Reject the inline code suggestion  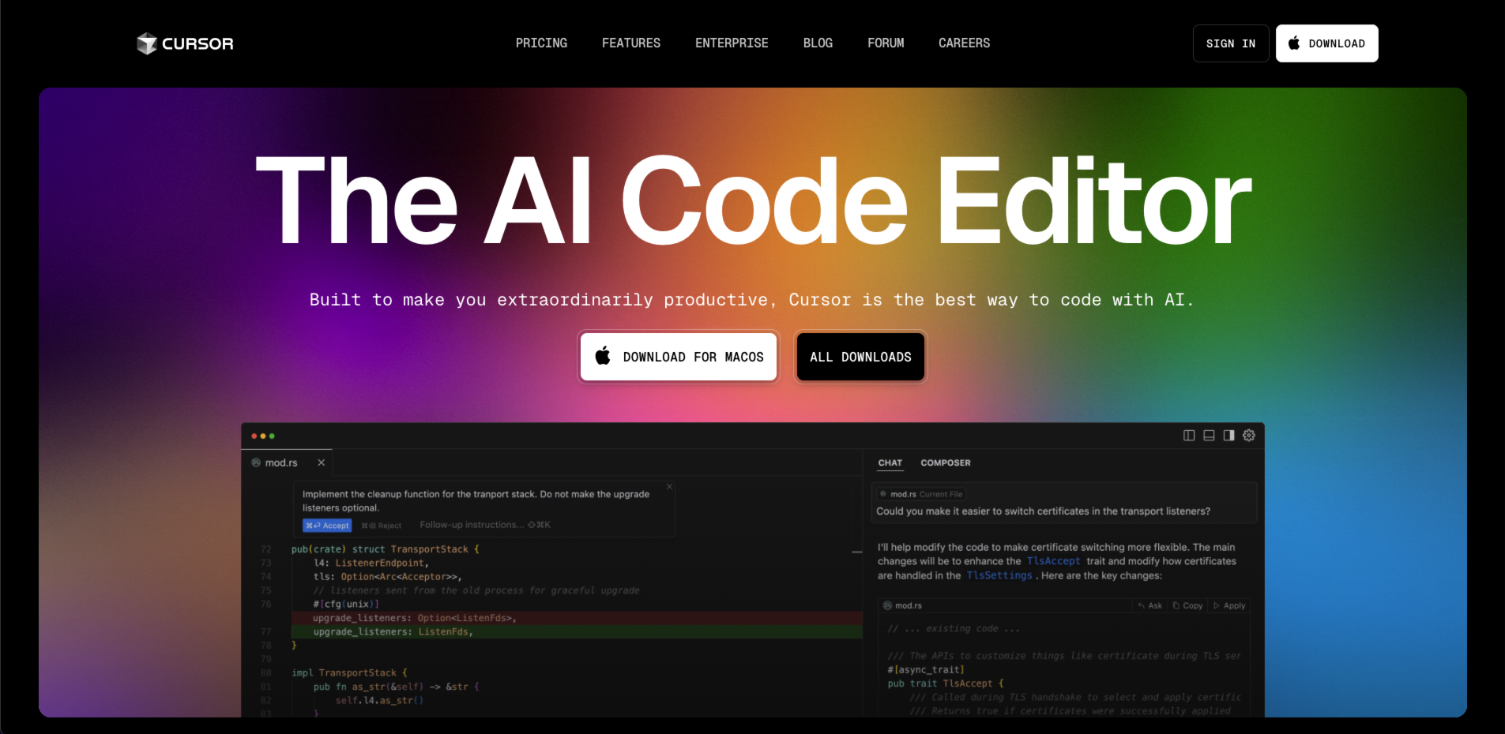pyautogui.click(x=382, y=526)
